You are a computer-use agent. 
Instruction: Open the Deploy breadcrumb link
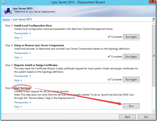(6, 19)
